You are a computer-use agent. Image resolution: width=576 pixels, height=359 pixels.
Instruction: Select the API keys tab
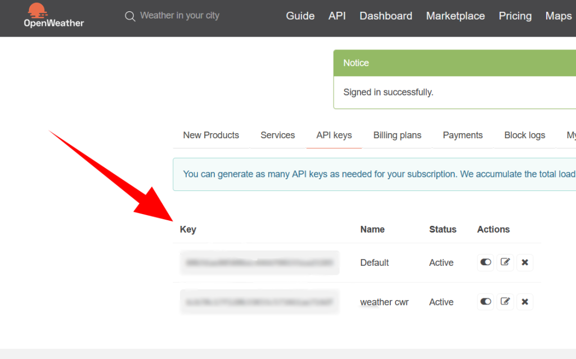click(334, 135)
